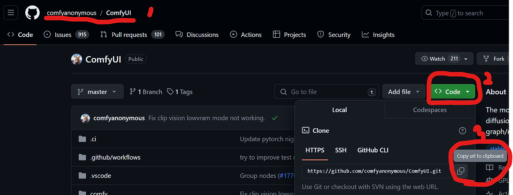Switch to the Codespaces tab
The image size is (513, 195).
430,110
